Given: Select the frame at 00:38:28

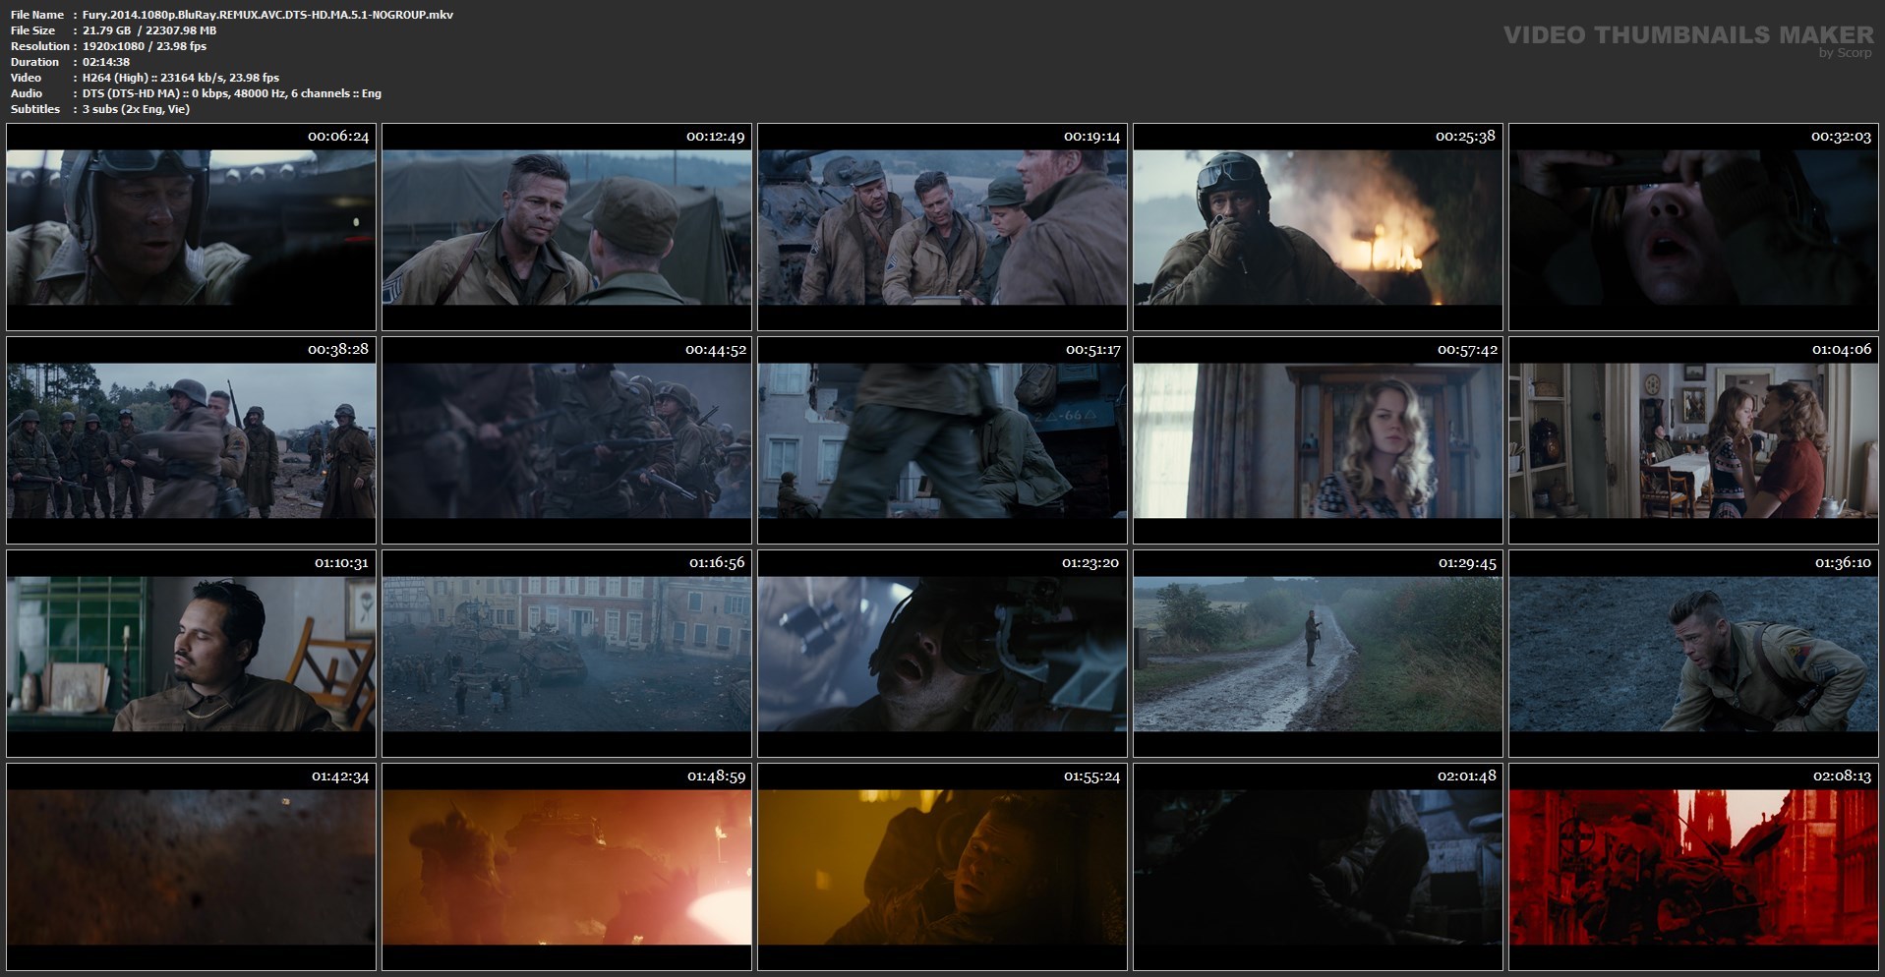Looking at the screenshot, I should [x=191, y=440].
